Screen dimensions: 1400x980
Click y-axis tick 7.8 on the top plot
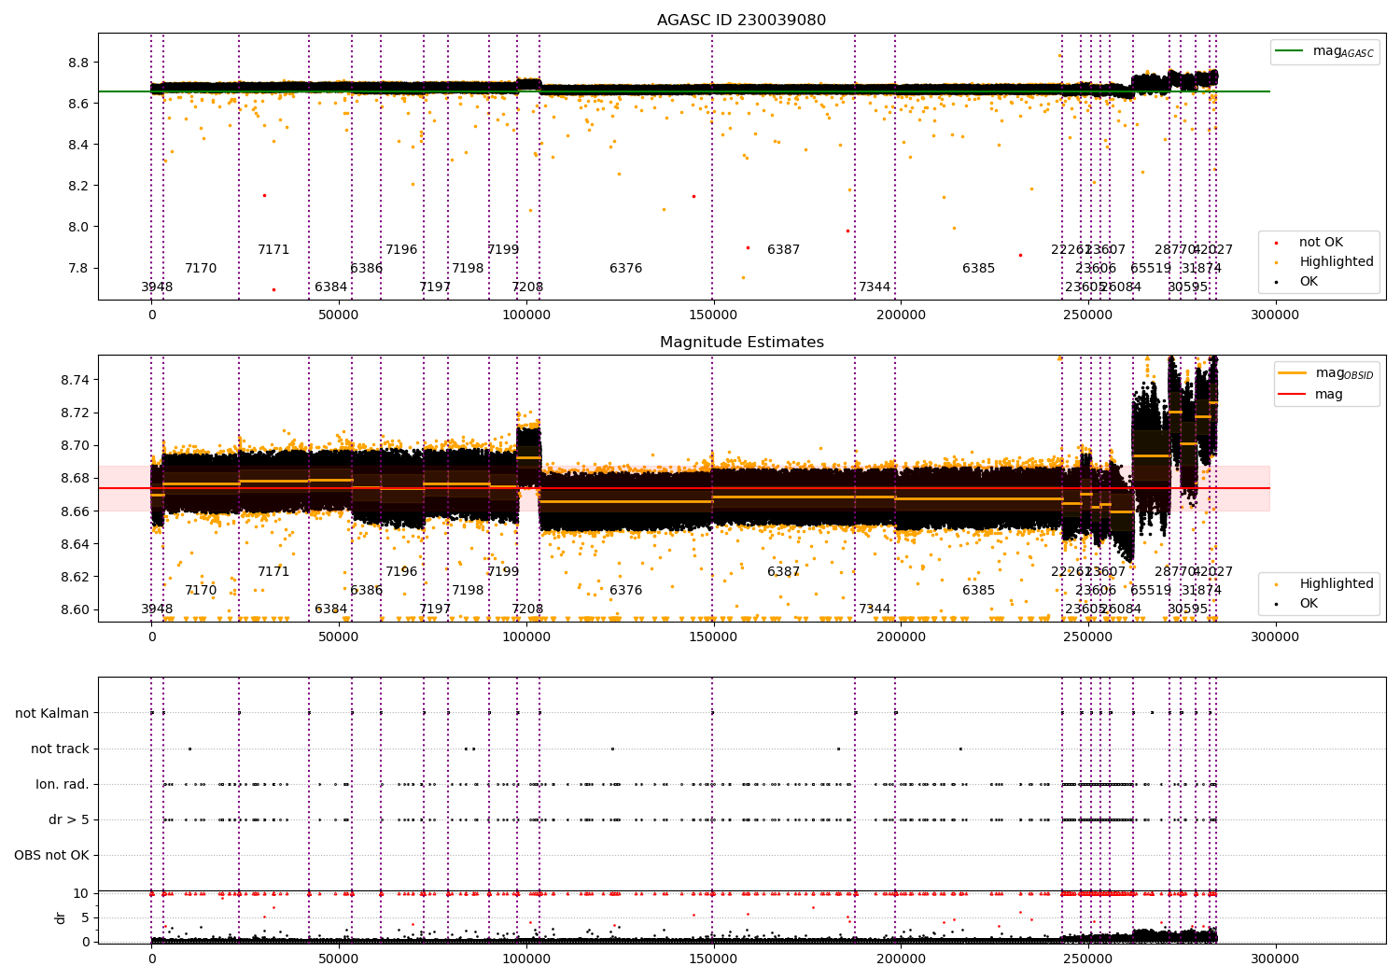click(x=78, y=269)
